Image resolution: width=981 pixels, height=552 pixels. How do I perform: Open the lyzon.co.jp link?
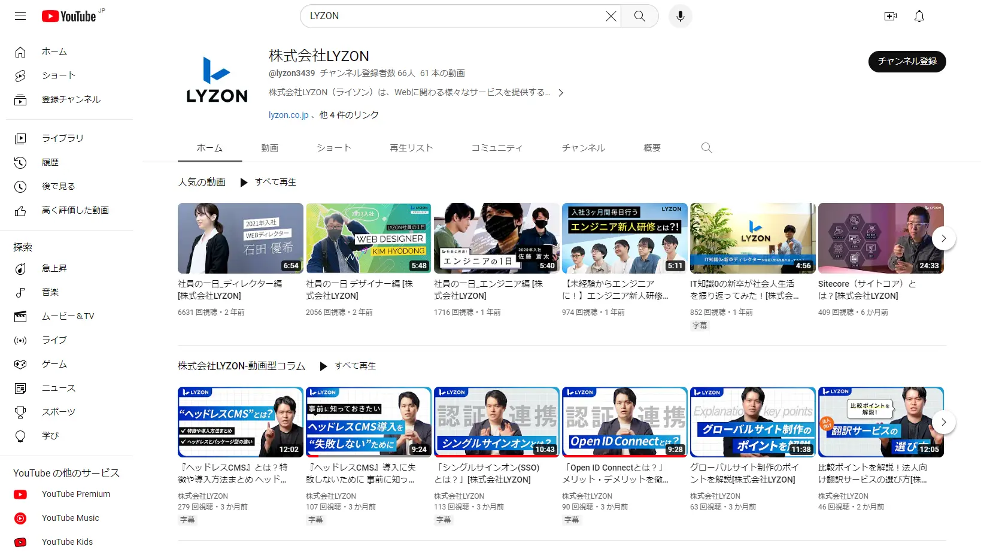pyautogui.click(x=288, y=115)
